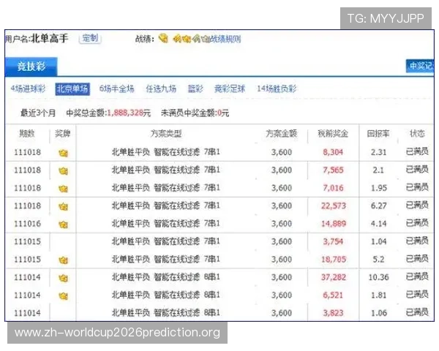Screen dimensions: 439x351
Task: Click prize amount 6,521
Action: point(333,295)
